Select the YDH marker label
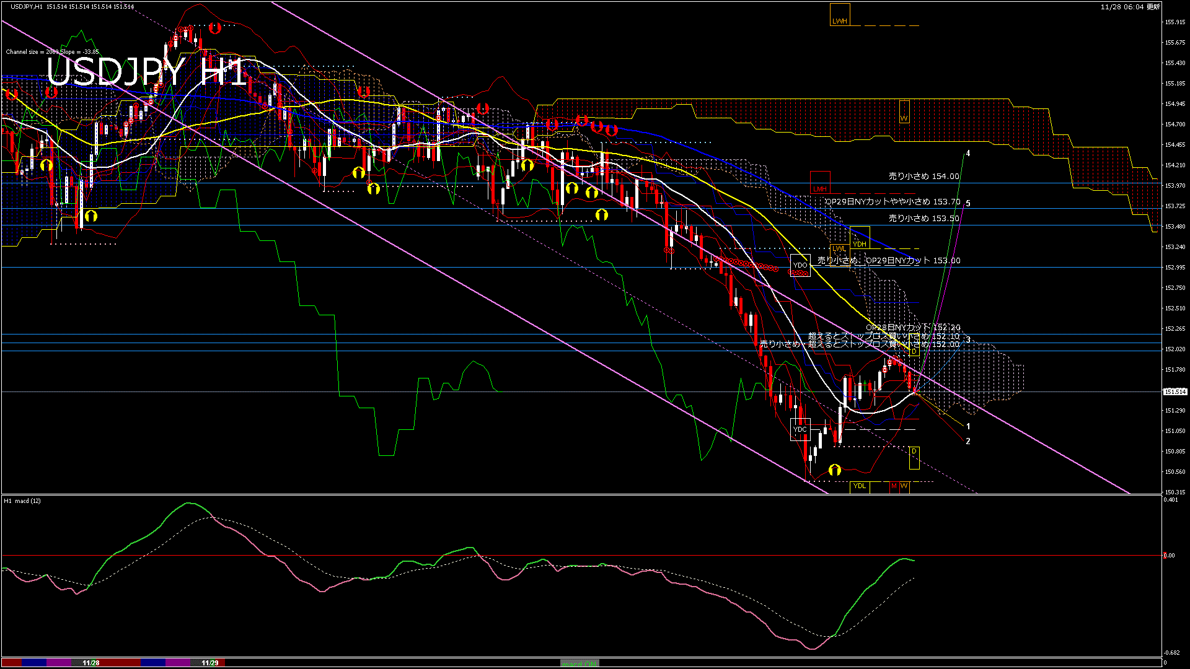 point(860,244)
